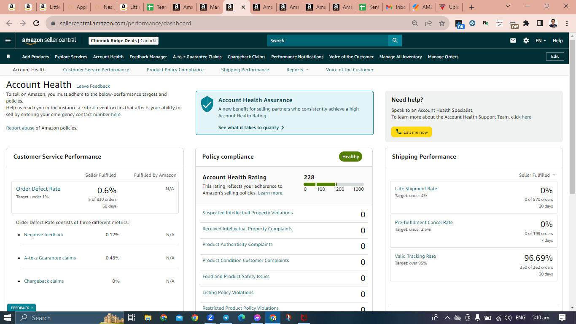Open Suspected Intellectual Property Violations
The image size is (576, 324).
tap(248, 213)
